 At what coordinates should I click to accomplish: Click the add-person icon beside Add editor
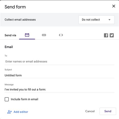pyautogui.click(x=10, y=112)
